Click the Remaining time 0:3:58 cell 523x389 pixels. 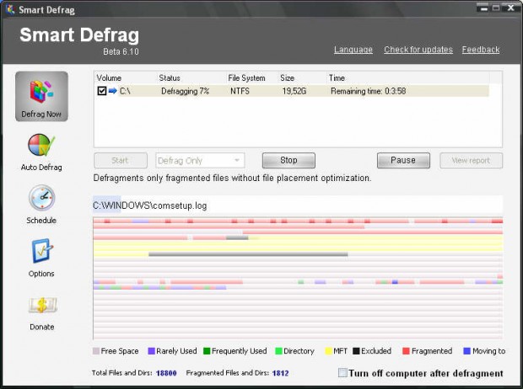[369, 91]
